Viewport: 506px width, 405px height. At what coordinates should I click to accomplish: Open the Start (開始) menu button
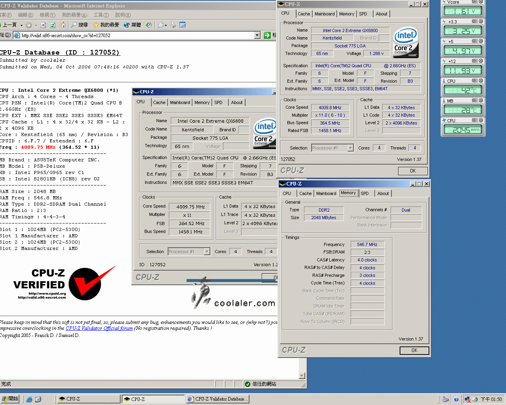[10, 399]
